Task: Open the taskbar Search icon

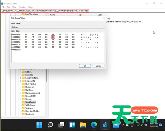Action: tap(50, 125)
